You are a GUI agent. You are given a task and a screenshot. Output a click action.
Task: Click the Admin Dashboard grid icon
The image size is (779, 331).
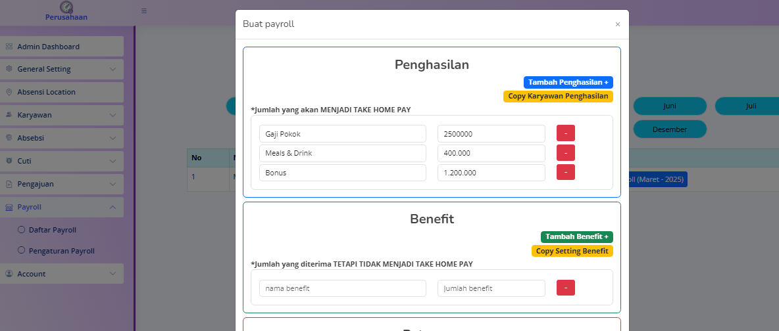[9, 47]
